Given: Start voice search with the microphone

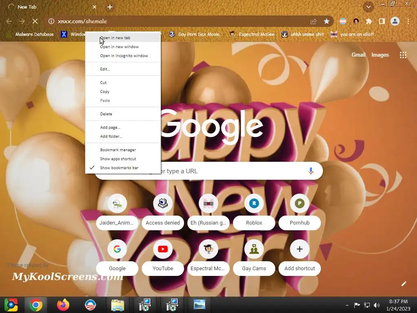Looking at the screenshot, I should [311, 171].
